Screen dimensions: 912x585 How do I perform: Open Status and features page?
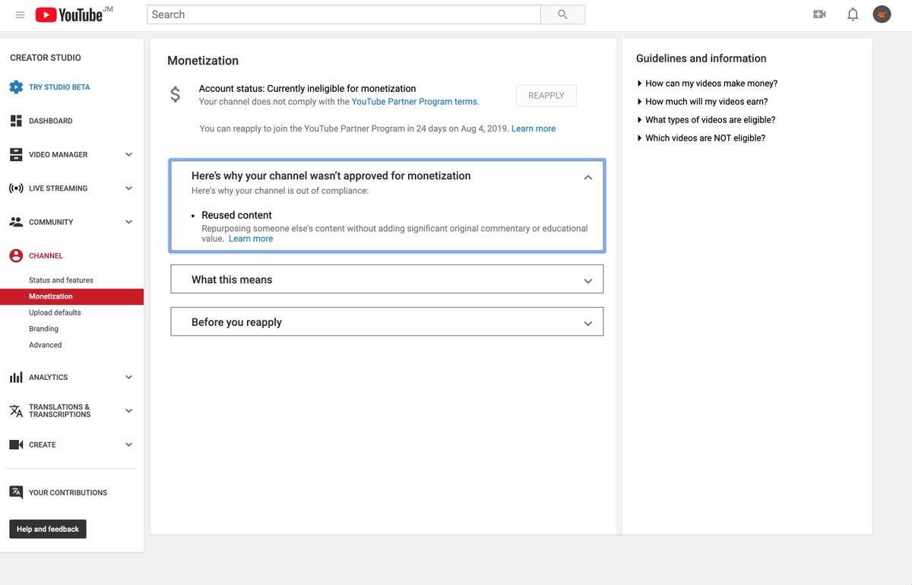61,280
